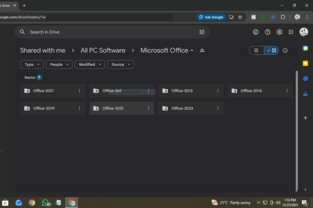Open more actions for Office-2019 folder
313x208 pixels.
click(x=79, y=108)
